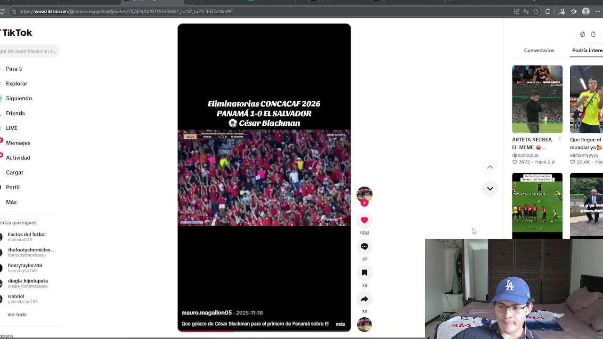This screenshot has width=603, height=339.
Task: Open Que llegue el mundial video thumbnail
Action: coord(587,99)
